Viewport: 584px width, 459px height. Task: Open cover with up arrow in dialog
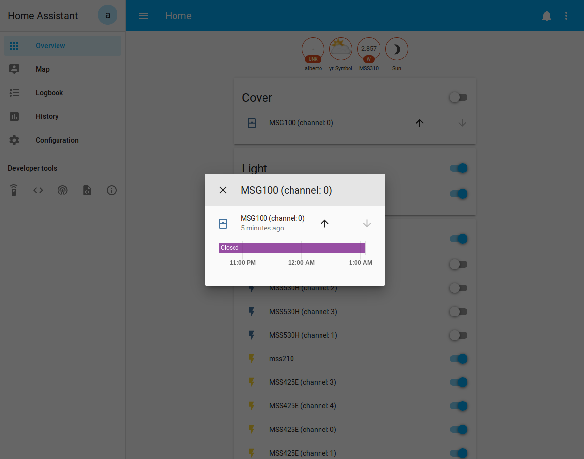tap(325, 224)
